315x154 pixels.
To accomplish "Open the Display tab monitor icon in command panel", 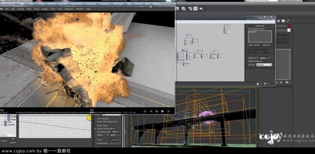I will click(x=283, y=21).
